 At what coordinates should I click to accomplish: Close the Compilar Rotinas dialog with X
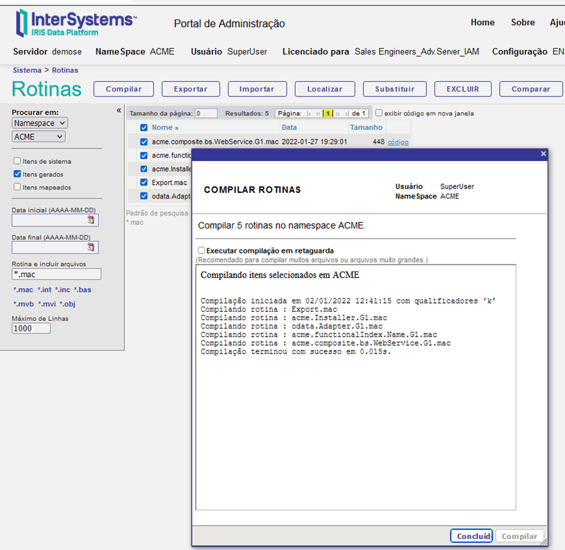tap(543, 154)
